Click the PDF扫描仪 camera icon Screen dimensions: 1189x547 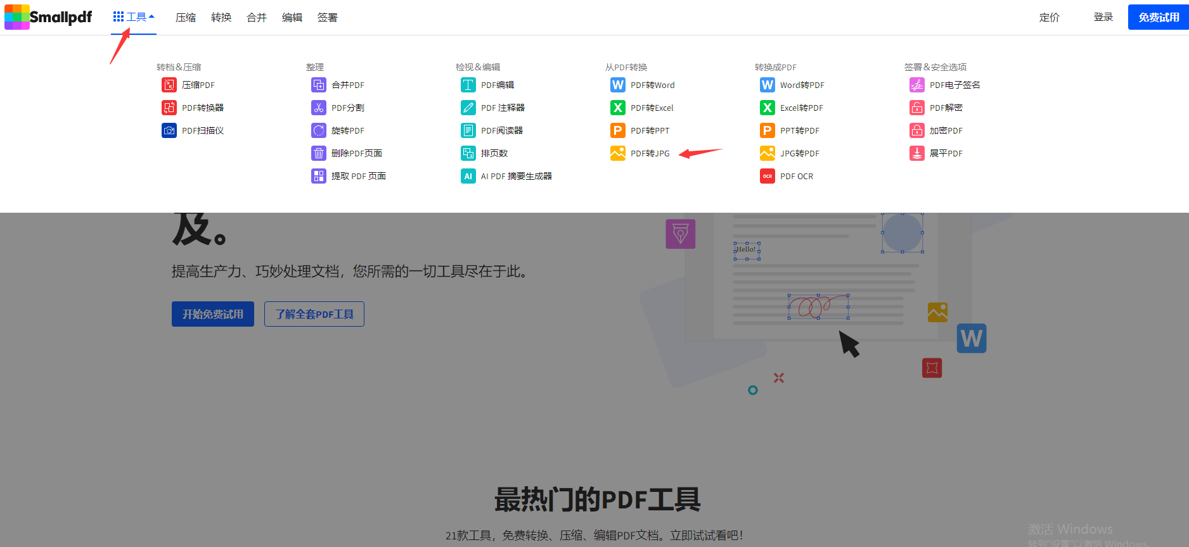click(x=169, y=130)
